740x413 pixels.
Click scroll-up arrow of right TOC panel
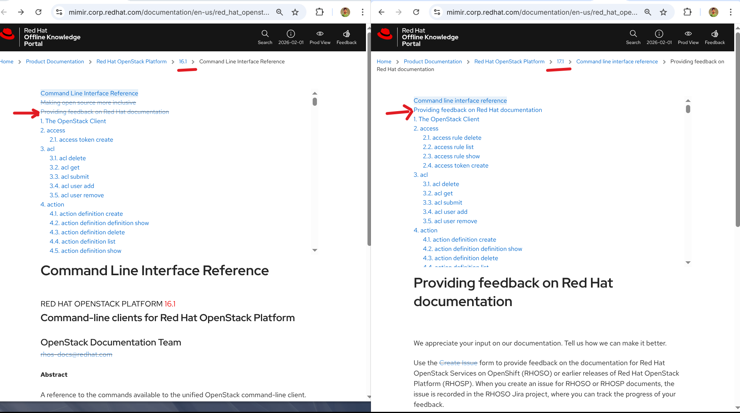tap(688, 101)
